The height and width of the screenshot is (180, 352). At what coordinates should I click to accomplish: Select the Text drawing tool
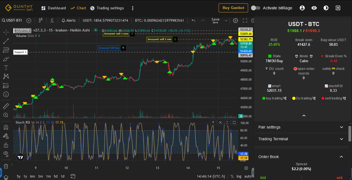[6, 67]
